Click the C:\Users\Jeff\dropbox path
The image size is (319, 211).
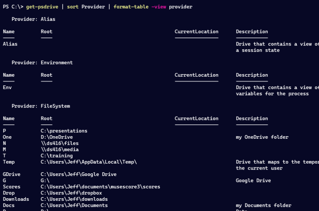[71, 193]
